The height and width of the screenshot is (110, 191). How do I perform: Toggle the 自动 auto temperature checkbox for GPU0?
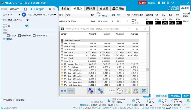133,23
